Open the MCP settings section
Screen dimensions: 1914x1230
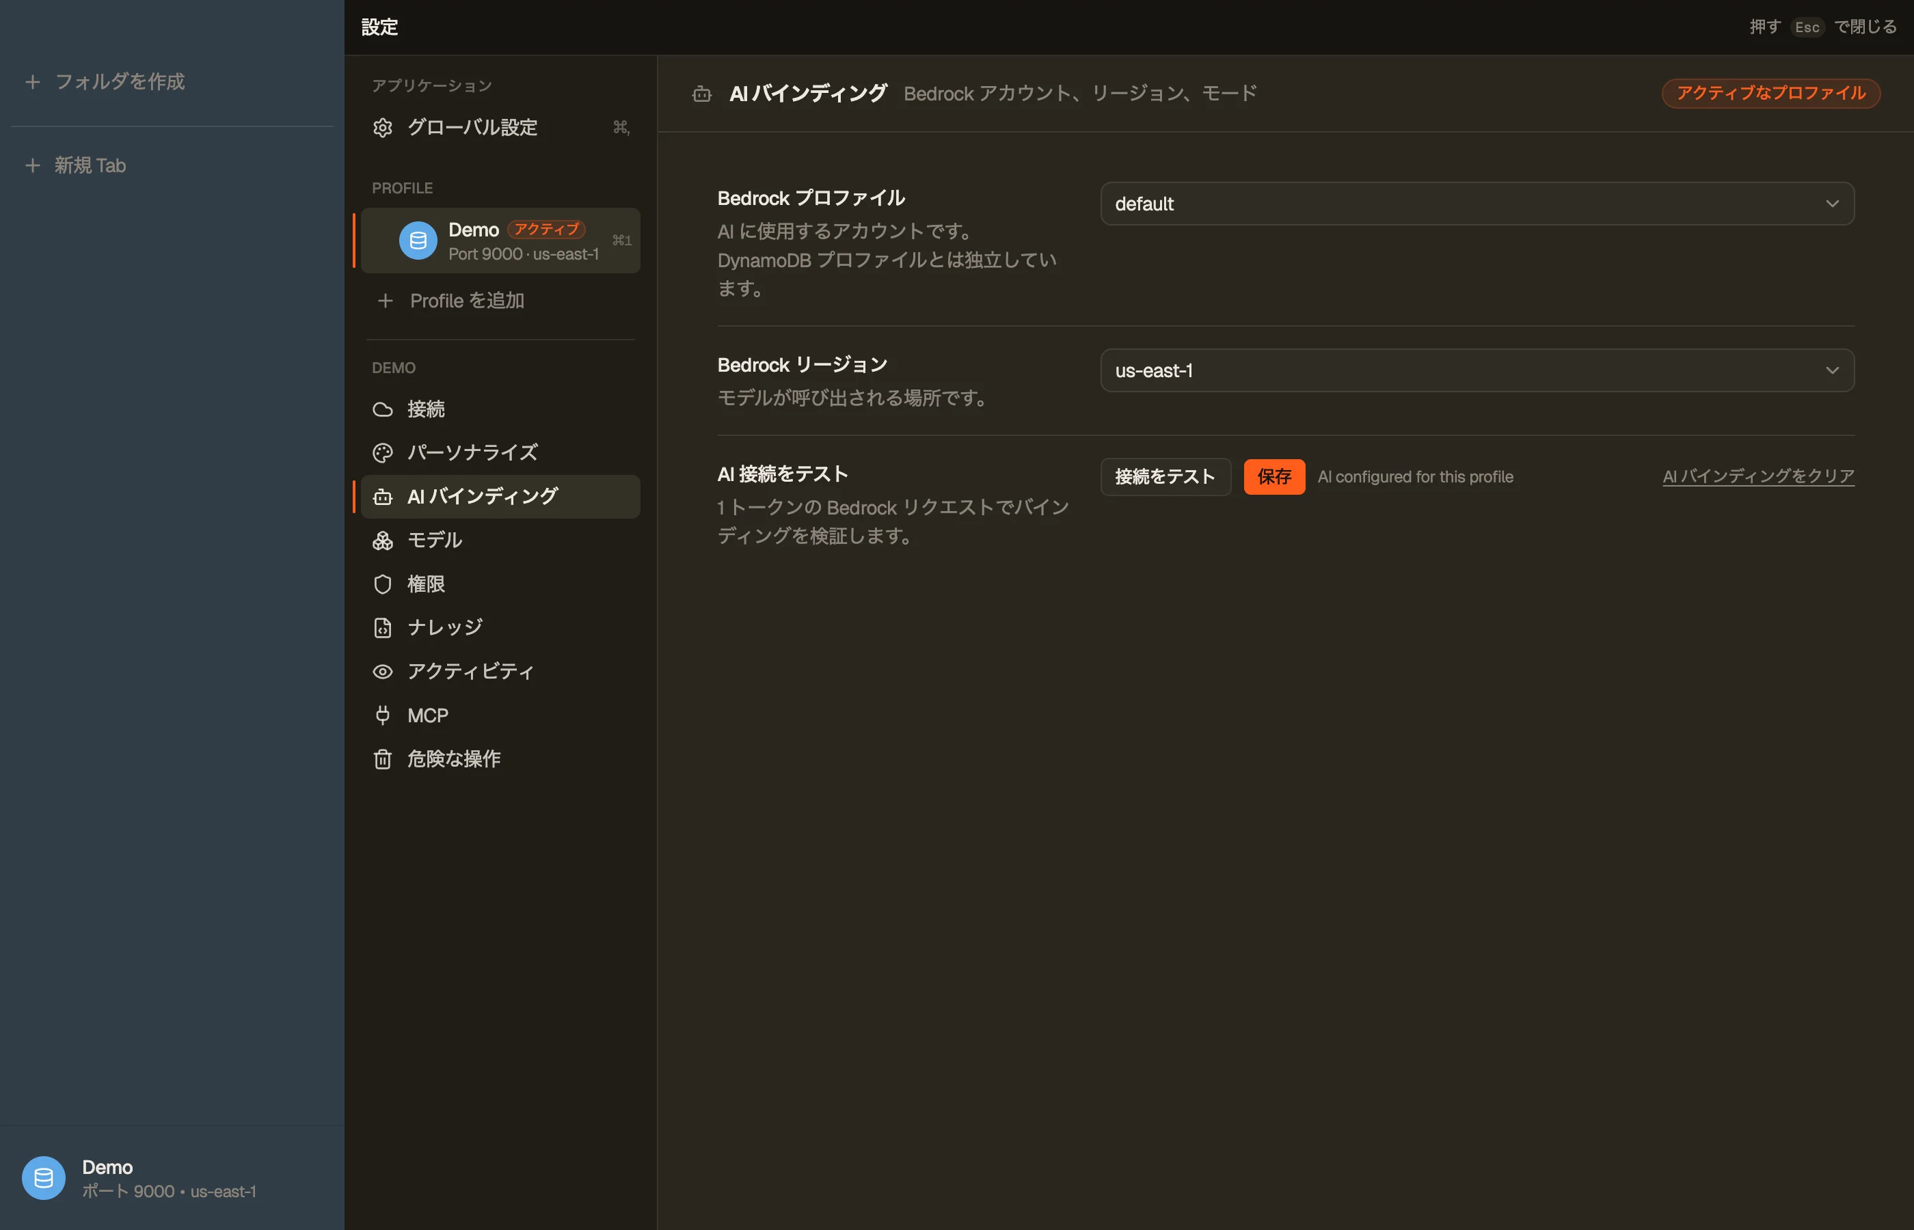(501, 715)
